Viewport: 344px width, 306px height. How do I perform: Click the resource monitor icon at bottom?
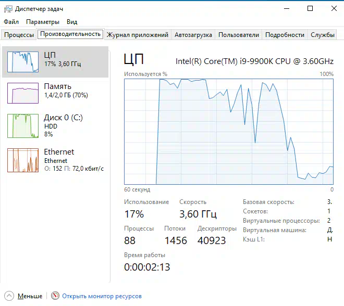coord(55,296)
